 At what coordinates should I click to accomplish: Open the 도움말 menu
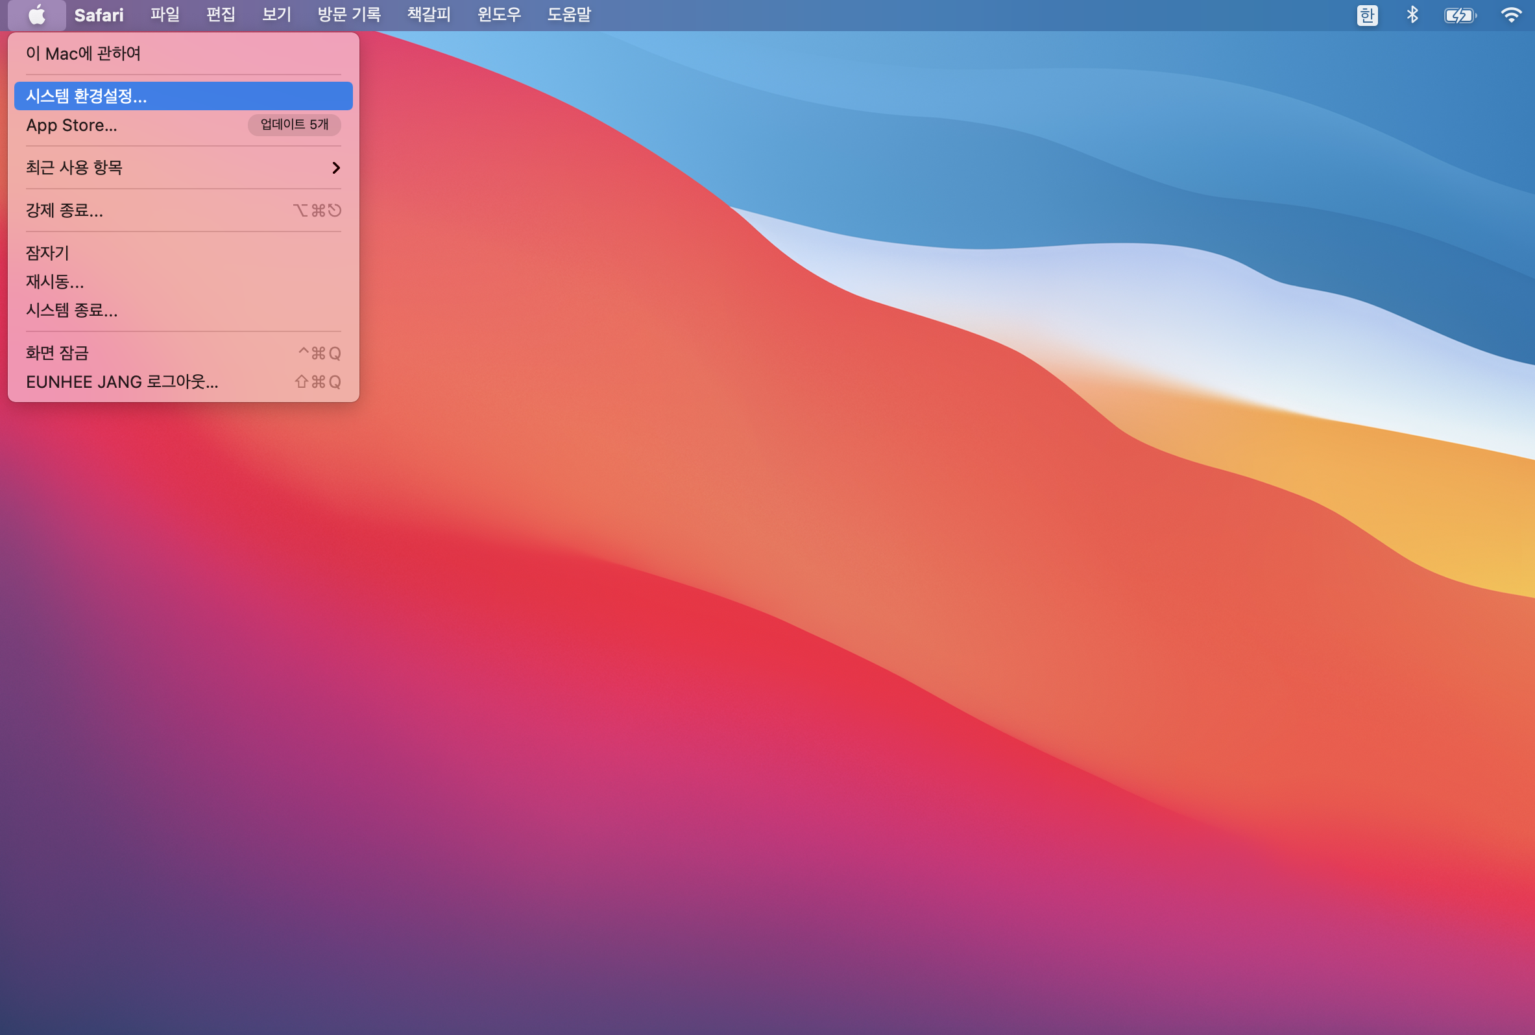click(x=568, y=14)
